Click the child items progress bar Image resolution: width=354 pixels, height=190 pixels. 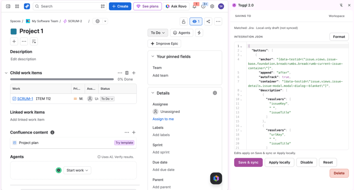click(x=62, y=79)
